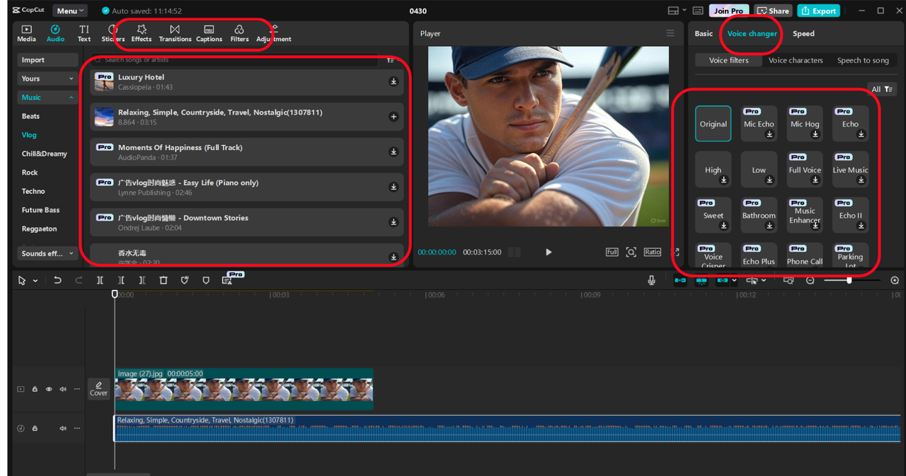Viewport: 906px width, 476px height.
Task: Select the Speech to song sub-tab
Action: click(863, 60)
